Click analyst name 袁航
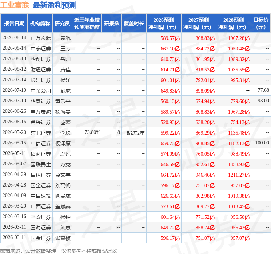Screen dimensions: 271x254 tap(65, 38)
